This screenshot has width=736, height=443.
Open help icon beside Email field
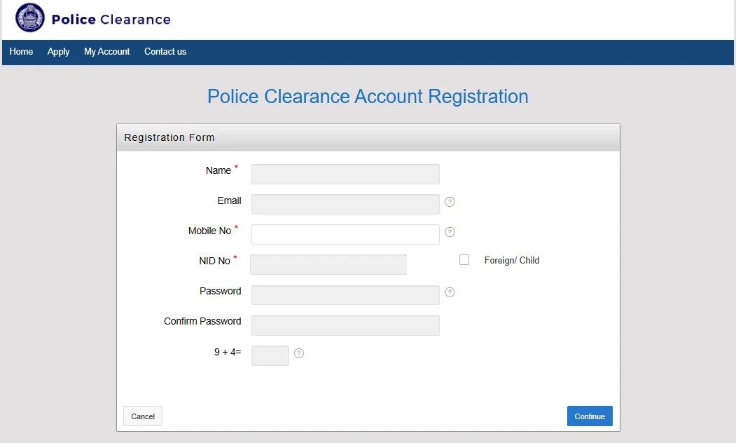[450, 202]
